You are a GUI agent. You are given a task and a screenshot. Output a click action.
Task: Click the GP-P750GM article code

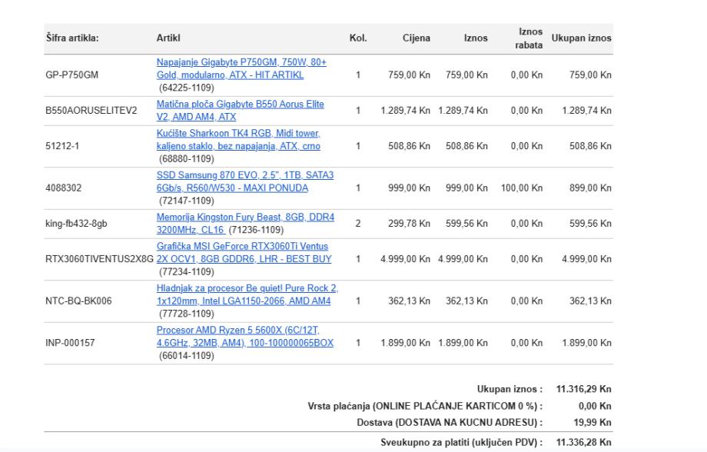[x=71, y=77]
